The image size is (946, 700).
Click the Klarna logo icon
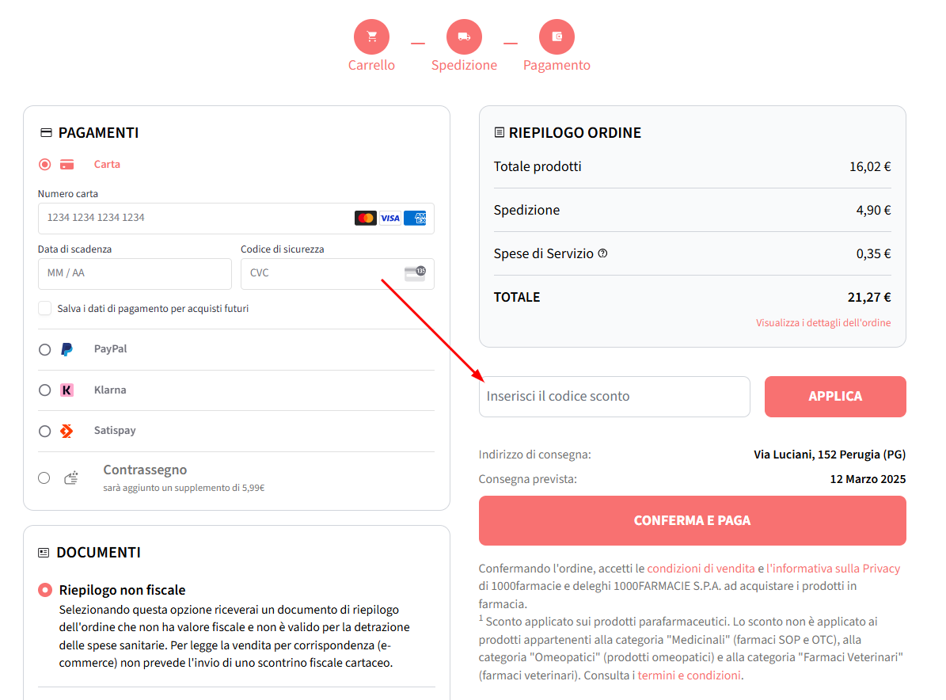point(67,390)
